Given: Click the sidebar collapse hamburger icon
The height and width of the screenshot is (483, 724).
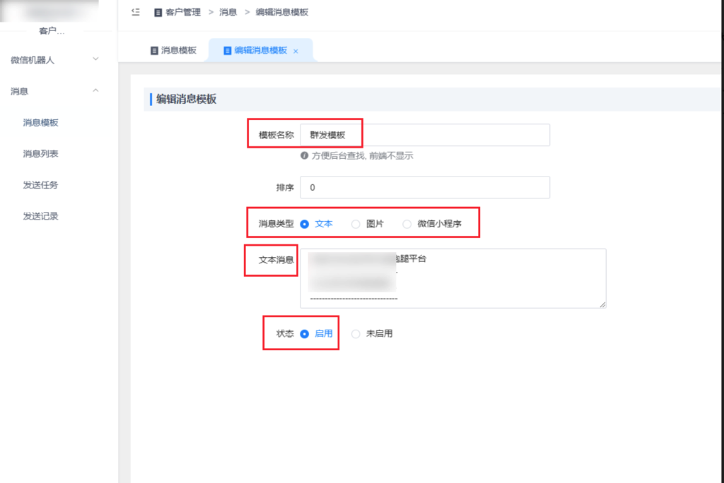Looking at the screenshot, I should click(136, 11).
